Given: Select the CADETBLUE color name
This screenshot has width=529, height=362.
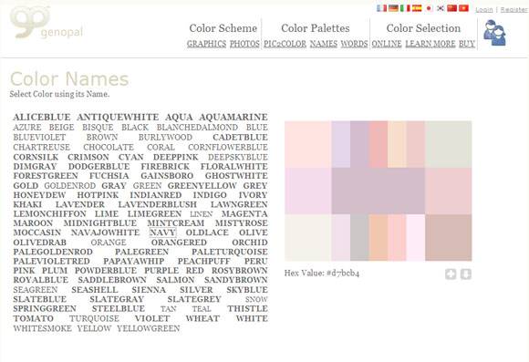Looking at the screenshot, I should (x=240, y=138).
